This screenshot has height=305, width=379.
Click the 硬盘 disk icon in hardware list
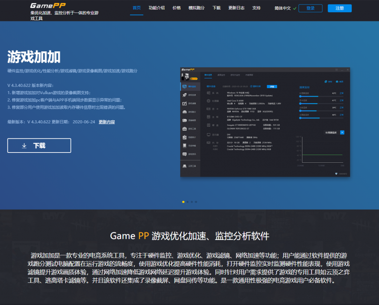point(209,125)
